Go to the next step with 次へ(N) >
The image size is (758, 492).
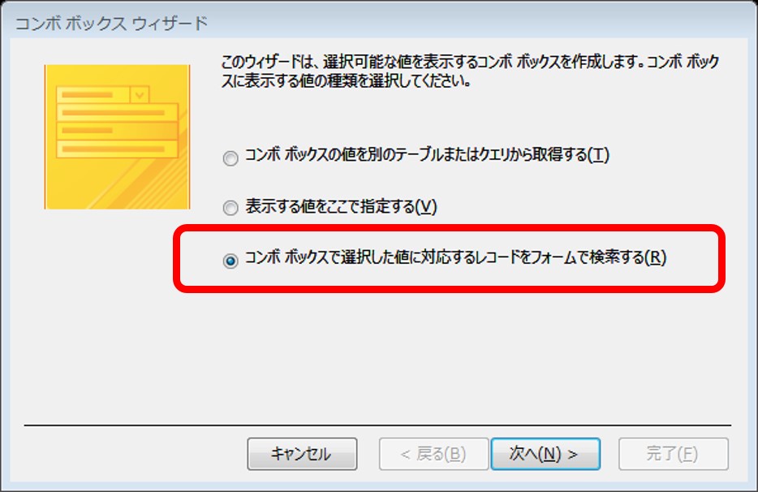click(x=545, y=454)
